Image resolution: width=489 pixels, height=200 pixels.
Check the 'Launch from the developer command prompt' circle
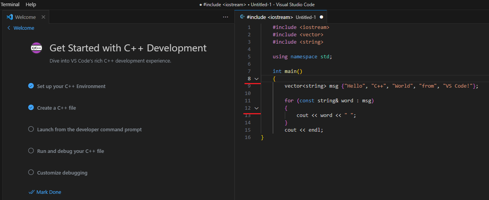(31, 129)
